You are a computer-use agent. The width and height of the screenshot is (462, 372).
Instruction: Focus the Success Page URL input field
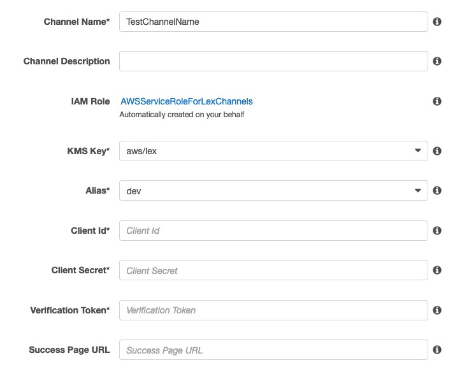273,350
